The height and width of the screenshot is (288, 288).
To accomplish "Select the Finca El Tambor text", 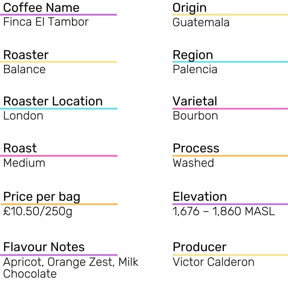I will point(46,22).
